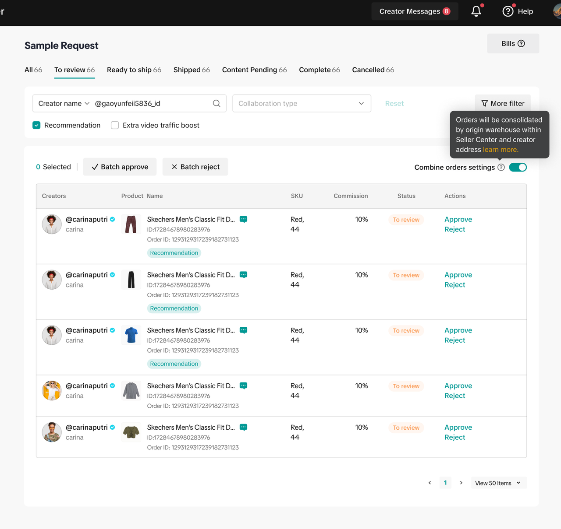Turn off the Combine orders settings toggle
The width and height of the screenshot is (561, 529).
point(518,168)
